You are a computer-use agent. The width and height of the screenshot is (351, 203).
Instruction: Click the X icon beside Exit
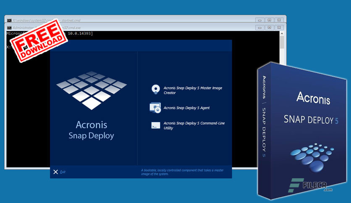56,172
